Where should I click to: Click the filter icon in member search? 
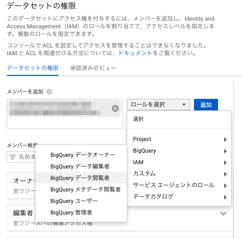(12, 157)
